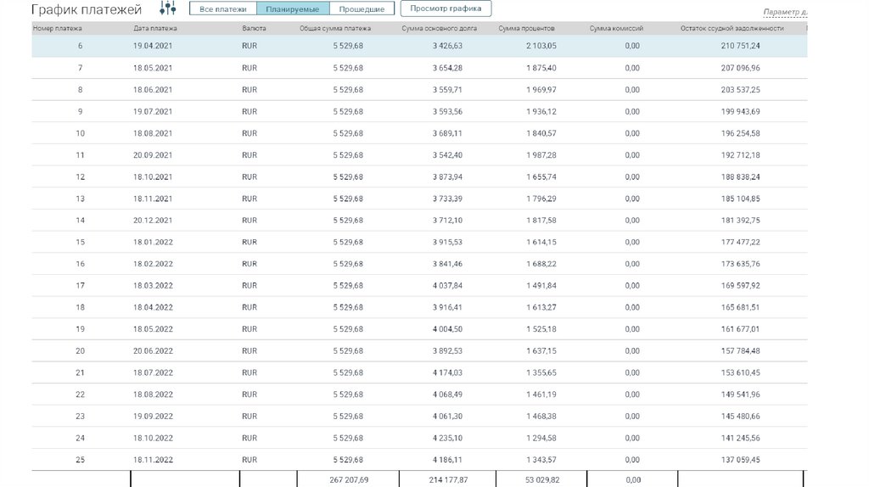The image size is (869, 487).
Task: Click remaining debt 203 537,25
Action: (740, 90)
